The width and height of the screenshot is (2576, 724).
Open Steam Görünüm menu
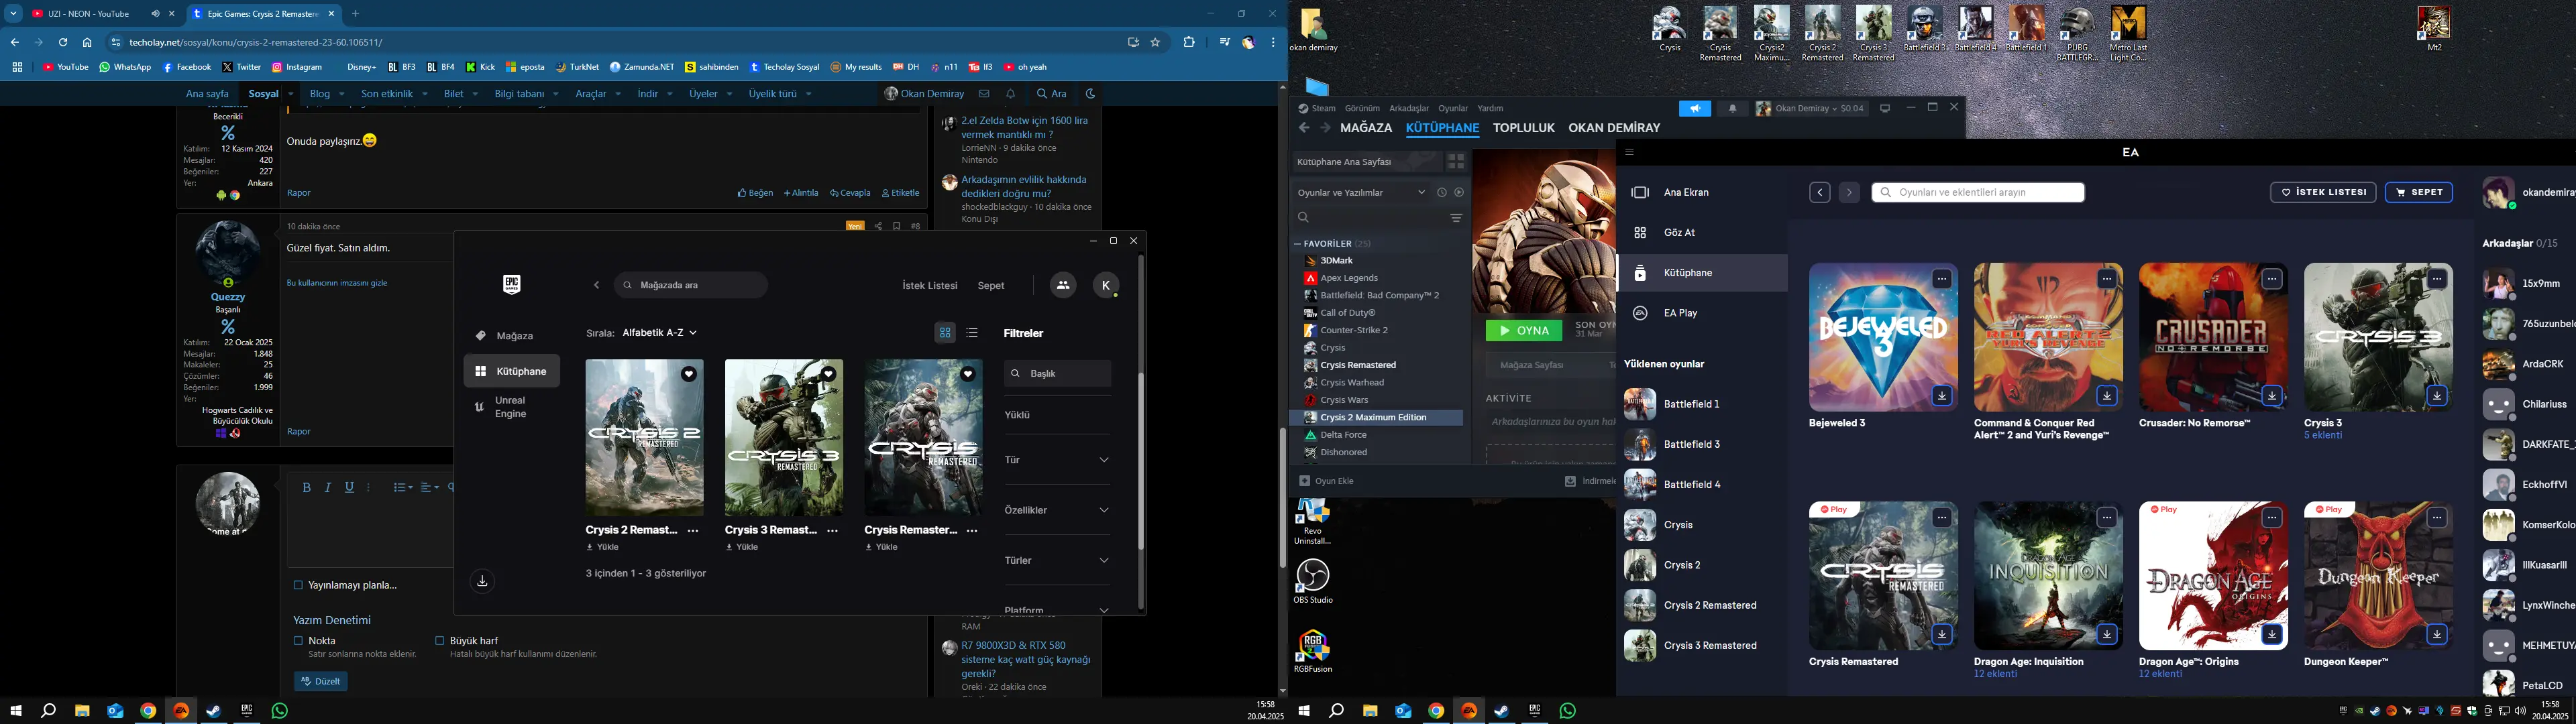1362,108
